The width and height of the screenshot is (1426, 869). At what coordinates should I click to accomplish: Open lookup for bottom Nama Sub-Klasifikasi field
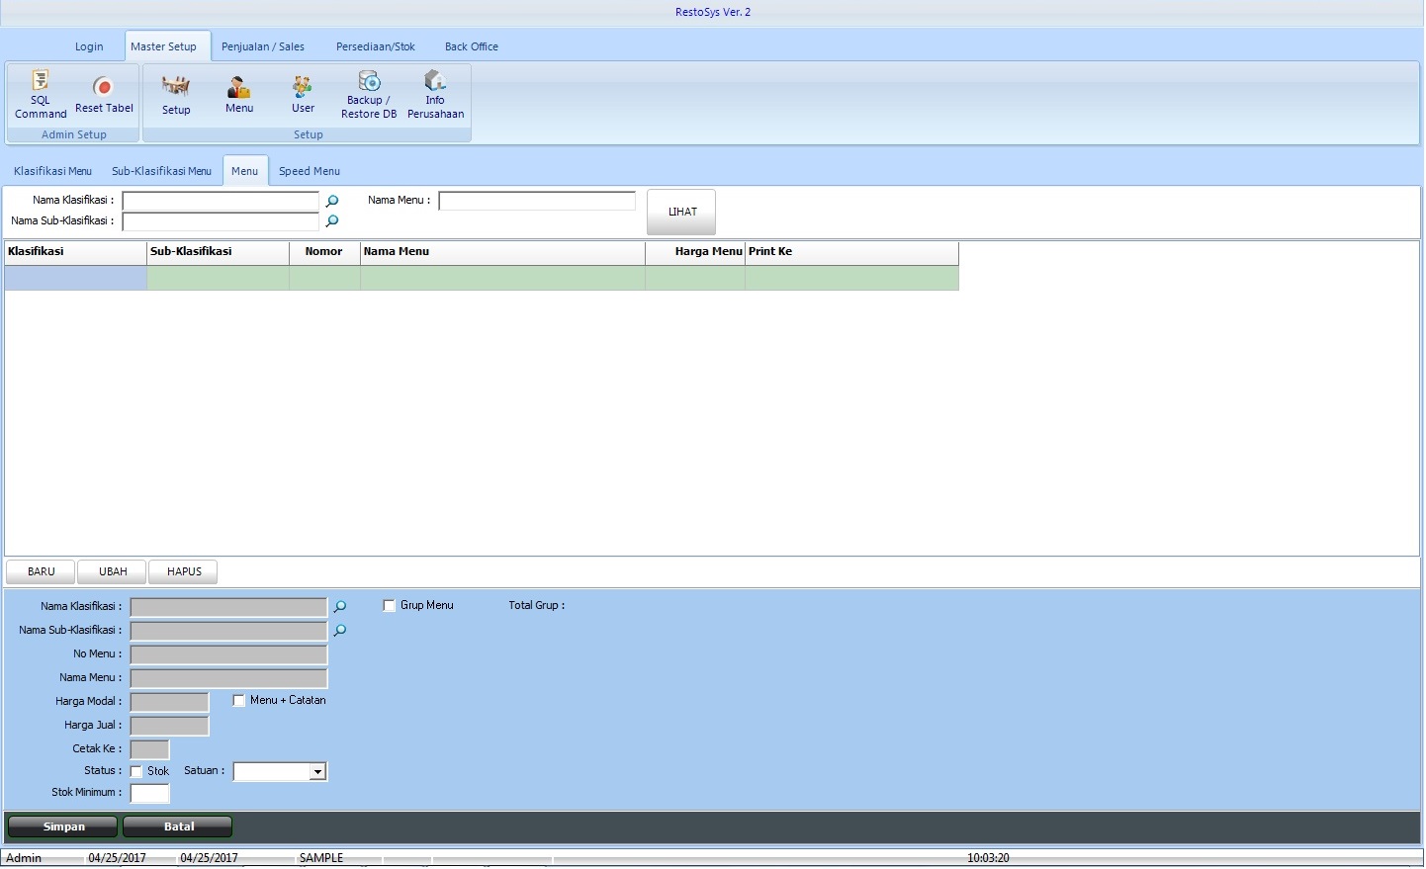340,631
